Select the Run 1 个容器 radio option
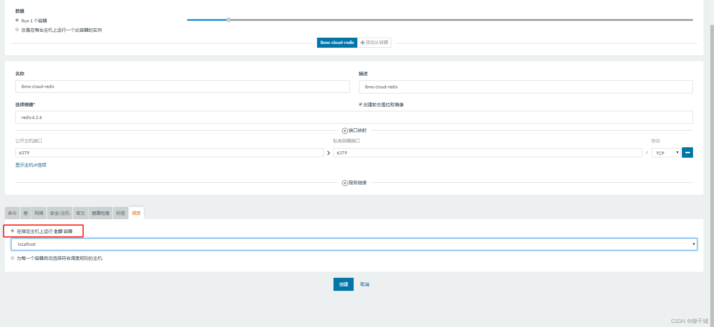The height and width of the screenshot is (327, 714). pos(17,20)
